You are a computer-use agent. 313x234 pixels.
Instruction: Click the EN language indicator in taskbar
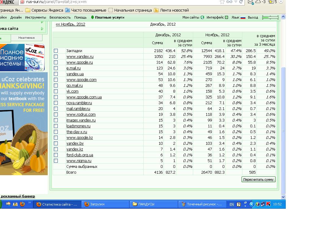tap(232, 204)
